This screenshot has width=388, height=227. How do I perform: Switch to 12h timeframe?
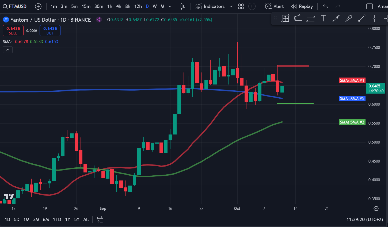[138, 6]
